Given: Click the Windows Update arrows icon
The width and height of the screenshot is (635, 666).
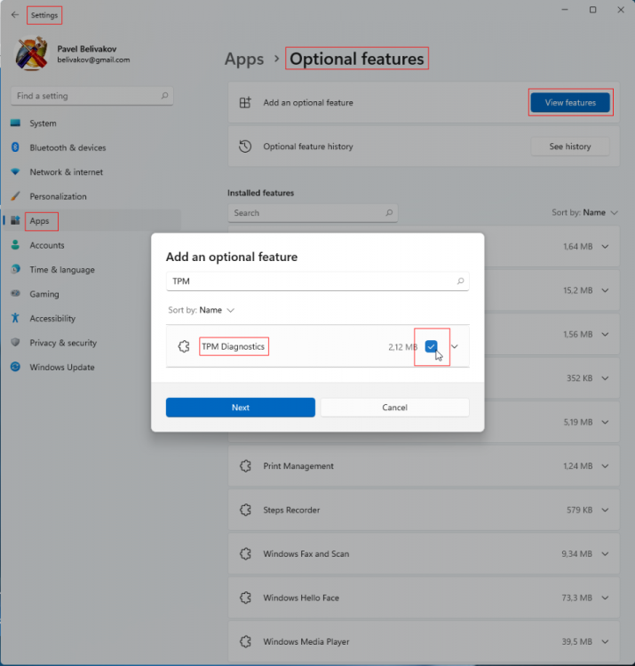Looking at the screenshot, I should click(x=15, y=367).
